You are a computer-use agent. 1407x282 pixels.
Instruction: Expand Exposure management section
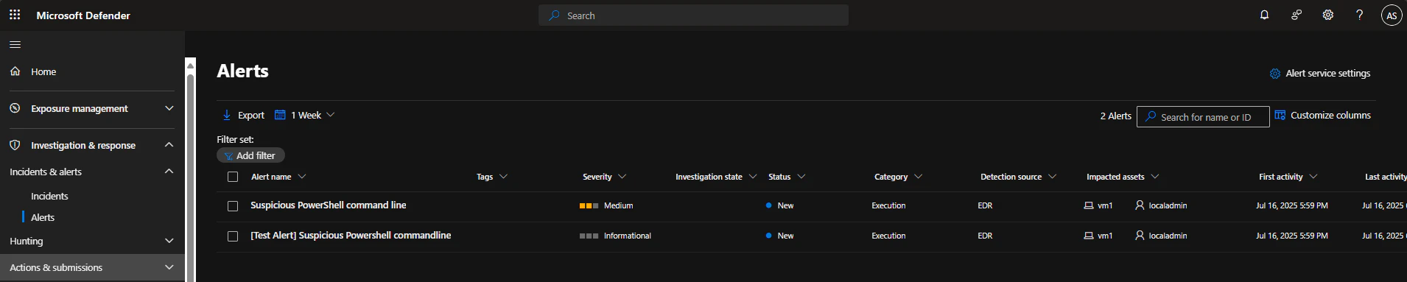(x=169, y=108)
